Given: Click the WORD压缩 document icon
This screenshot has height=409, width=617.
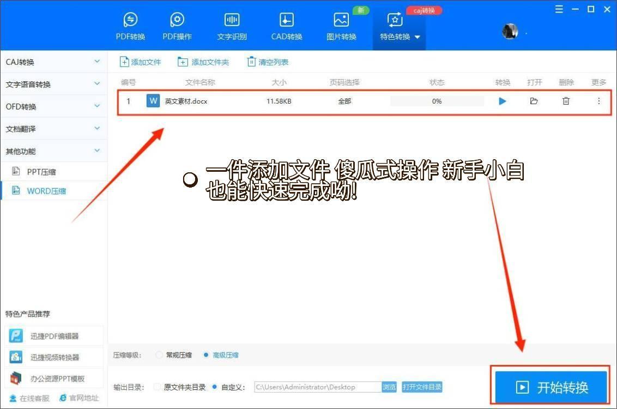Looking at the screenshot, I should click(x=16, y=190).
